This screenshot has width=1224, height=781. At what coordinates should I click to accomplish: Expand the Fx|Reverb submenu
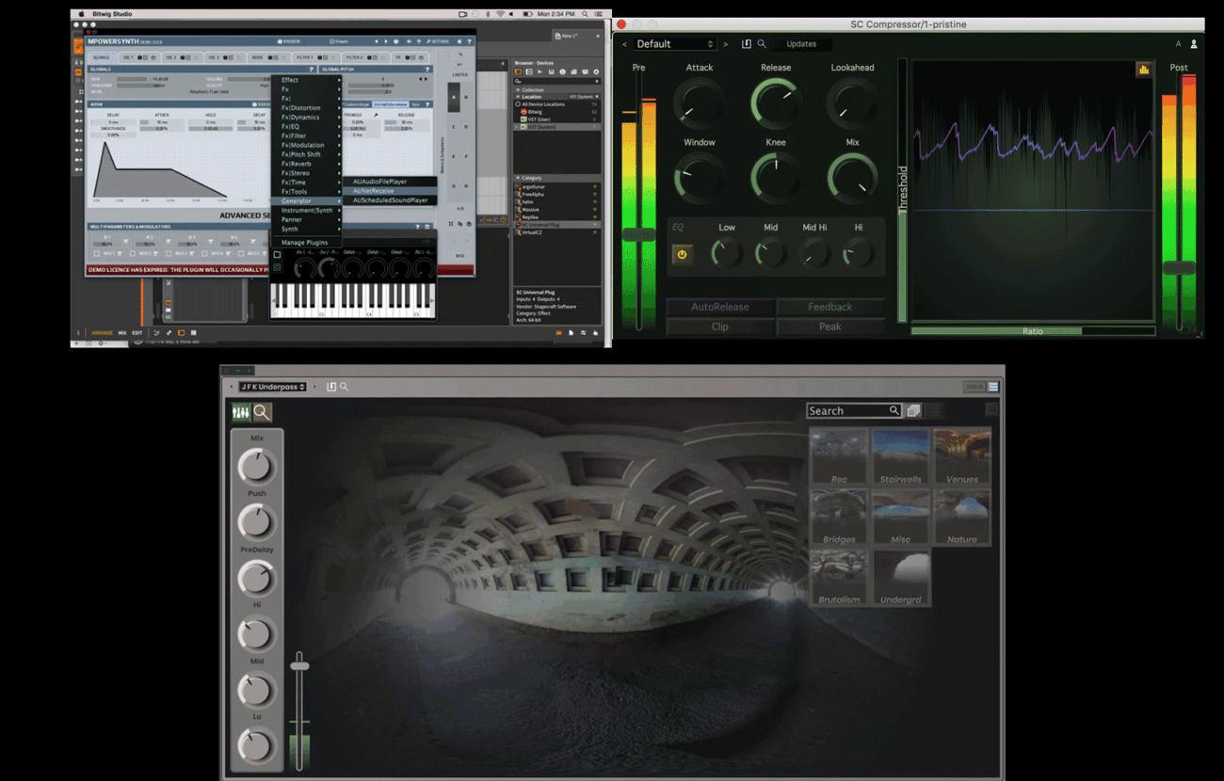(x=306, y=164)
